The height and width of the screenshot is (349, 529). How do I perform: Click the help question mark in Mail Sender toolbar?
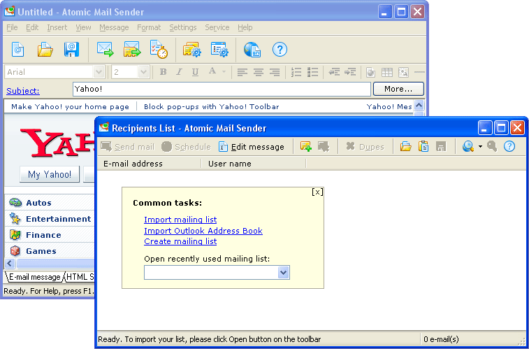[x=280, y=50]
